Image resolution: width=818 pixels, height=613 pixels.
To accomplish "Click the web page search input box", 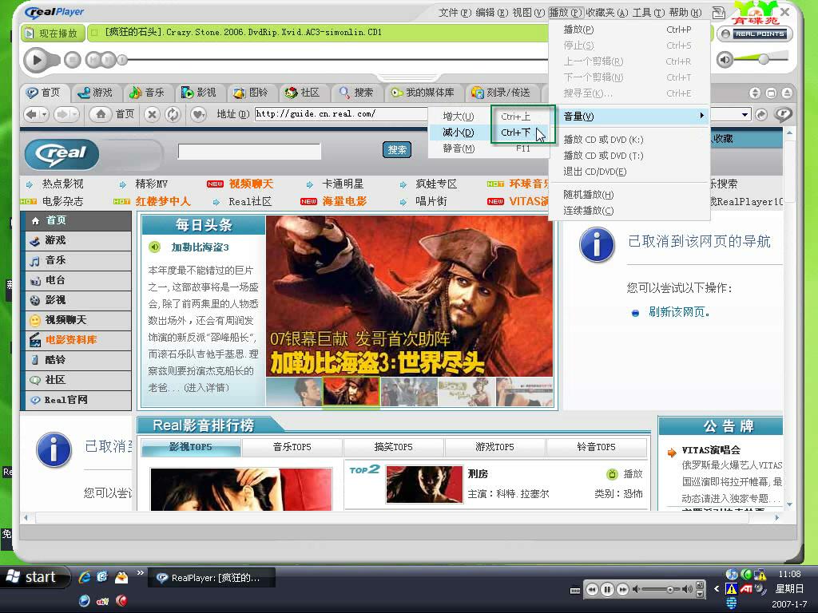I will [249, 152].
